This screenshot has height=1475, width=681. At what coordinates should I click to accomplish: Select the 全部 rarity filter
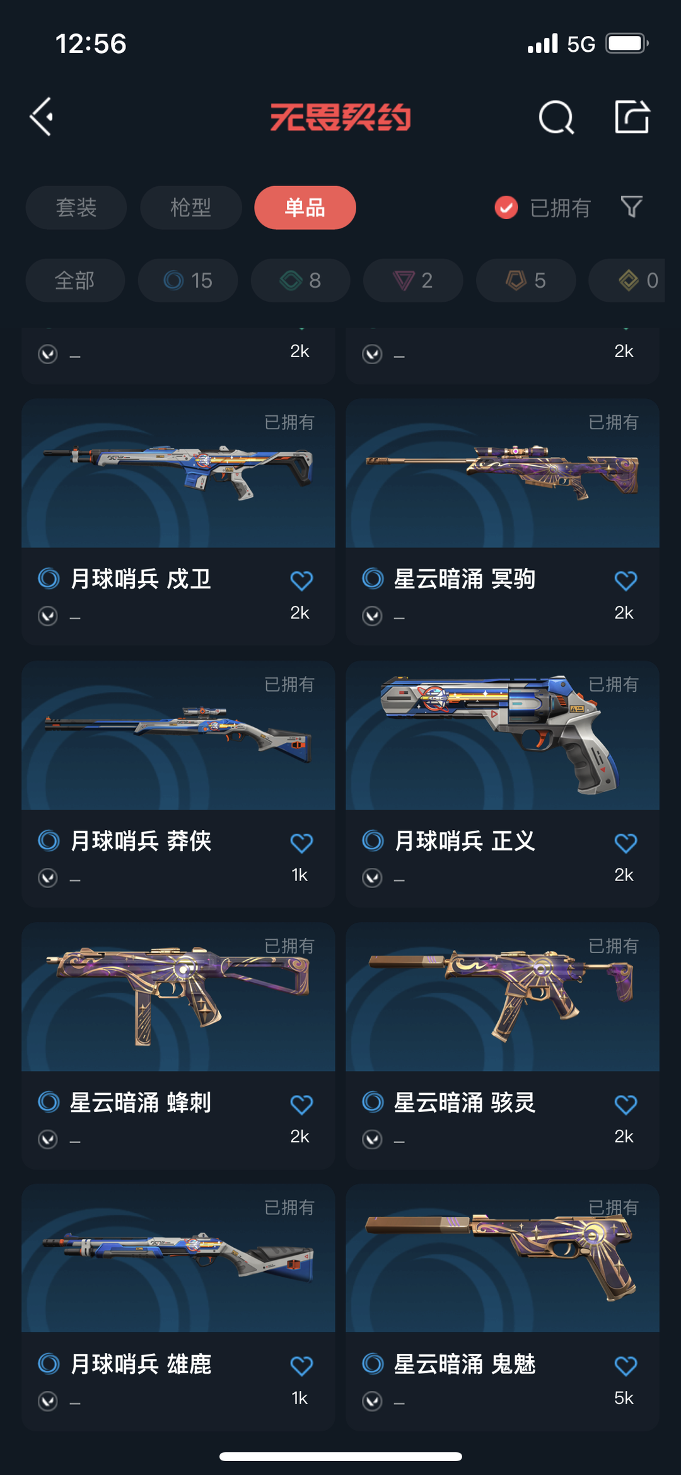coord(75,280)
